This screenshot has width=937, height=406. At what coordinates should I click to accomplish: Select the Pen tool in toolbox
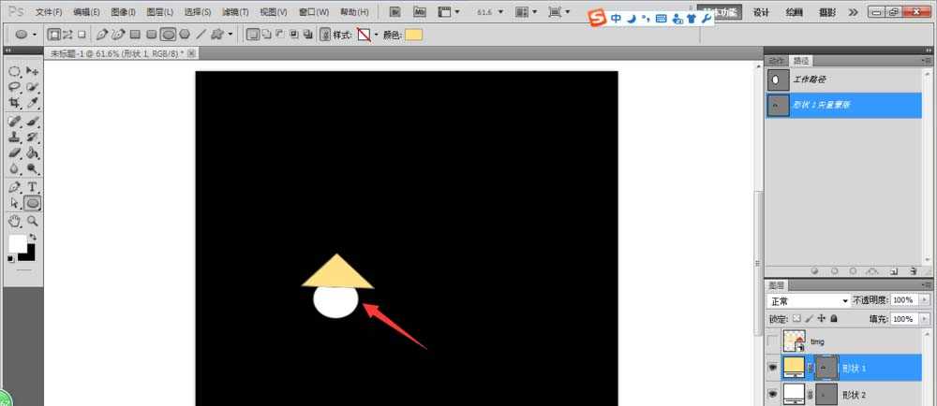click(x=14, y=187)
